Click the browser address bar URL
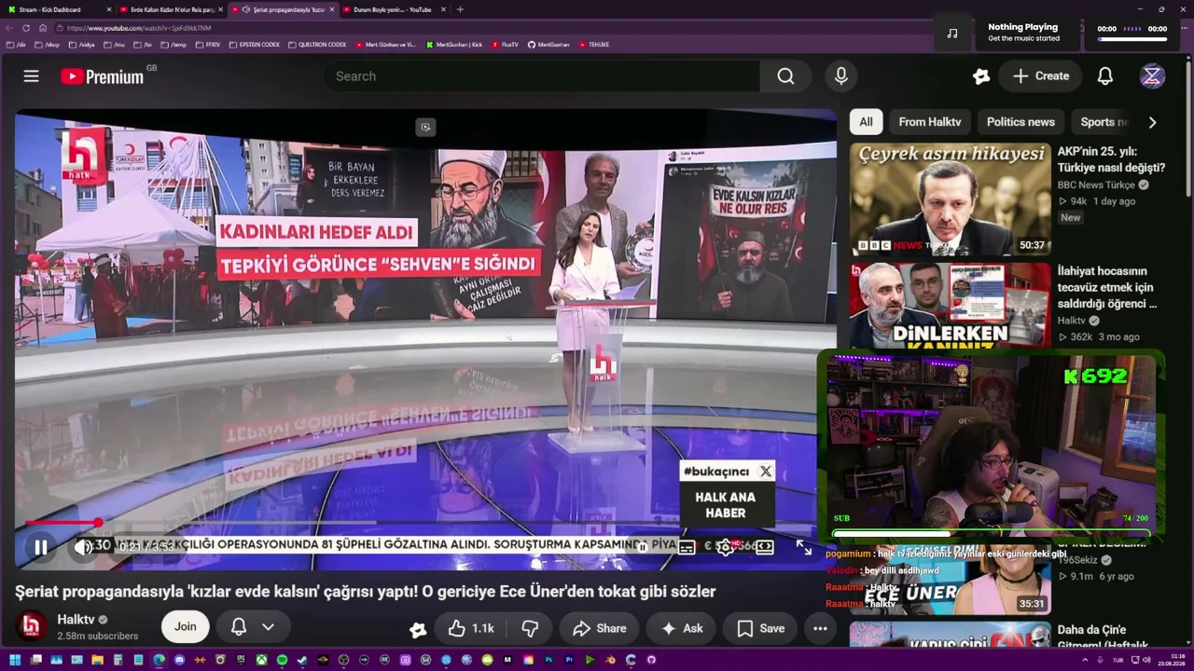 click(x=139, y=28)
